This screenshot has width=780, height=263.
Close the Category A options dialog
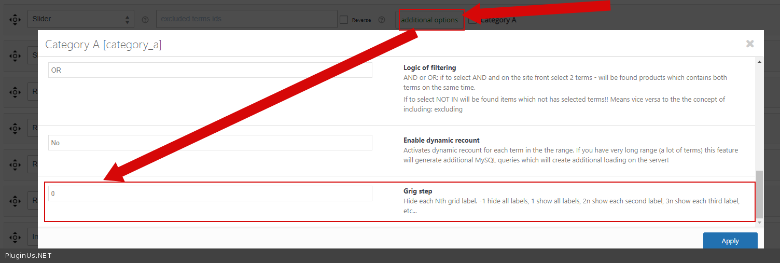point(749,44)
